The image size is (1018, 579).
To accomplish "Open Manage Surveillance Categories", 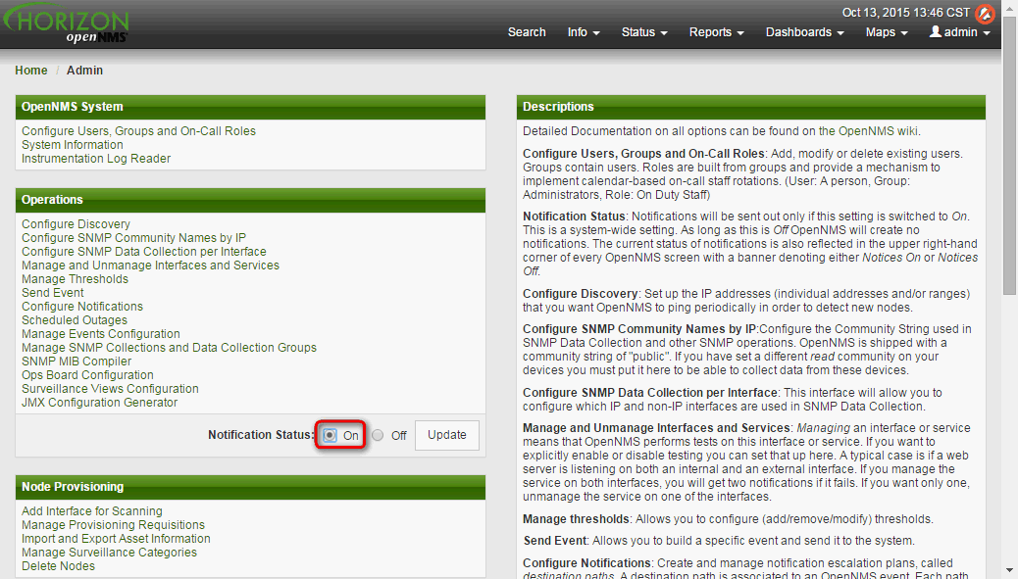I will click(109, 553).
